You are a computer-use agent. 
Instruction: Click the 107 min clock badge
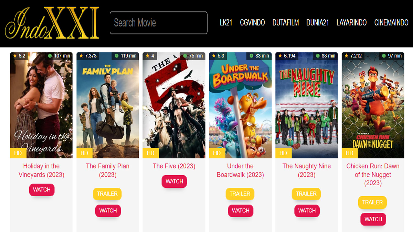point(59,56)
